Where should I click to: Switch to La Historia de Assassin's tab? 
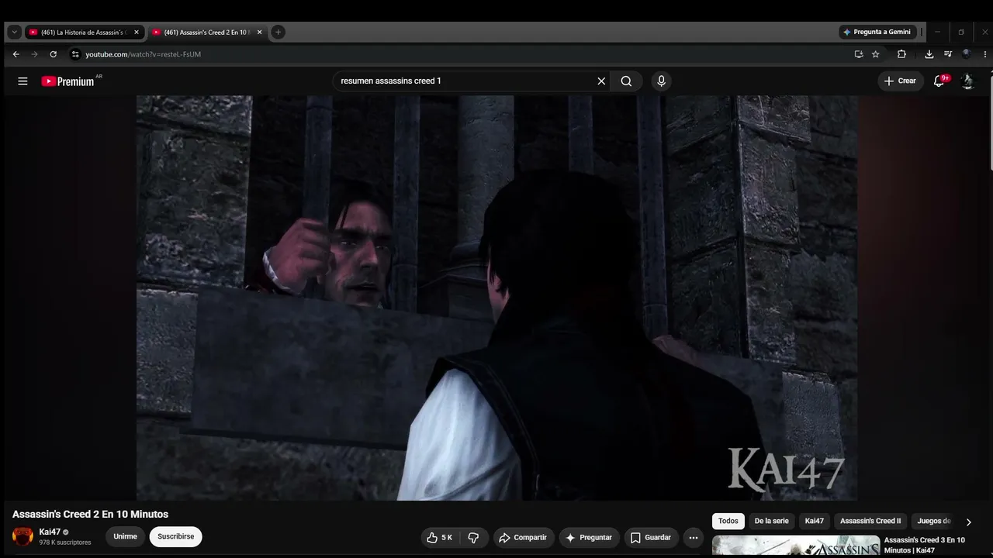85,33
